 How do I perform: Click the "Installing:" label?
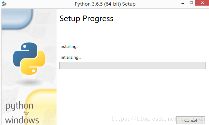68,47
